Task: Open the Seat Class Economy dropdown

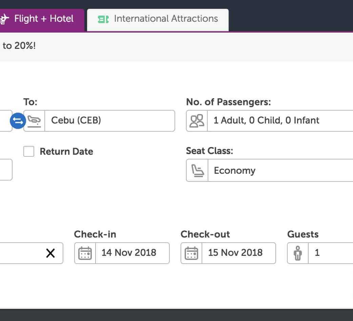Action: tap(281, 171)
